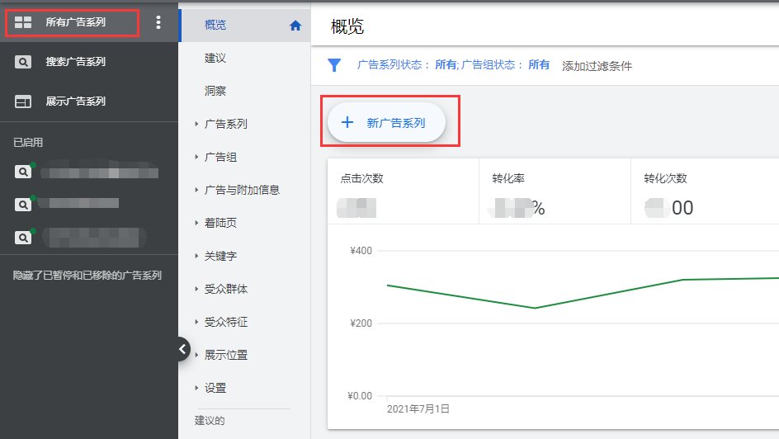Click the ¥200 axis label
Screen dimensions: 779x439
pyautogui.click(x=361, y=323)
